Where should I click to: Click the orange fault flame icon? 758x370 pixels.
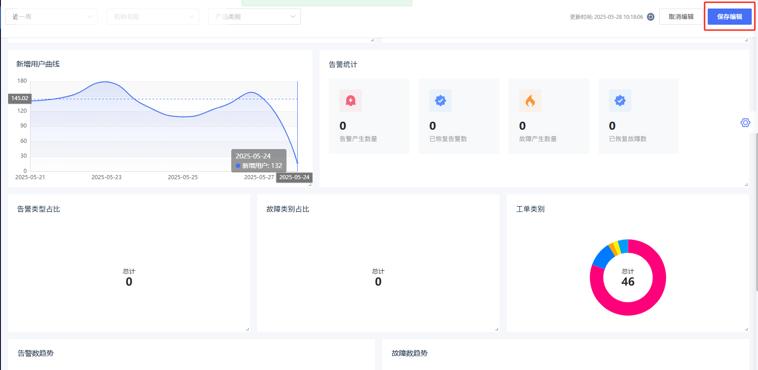(530, 101)
